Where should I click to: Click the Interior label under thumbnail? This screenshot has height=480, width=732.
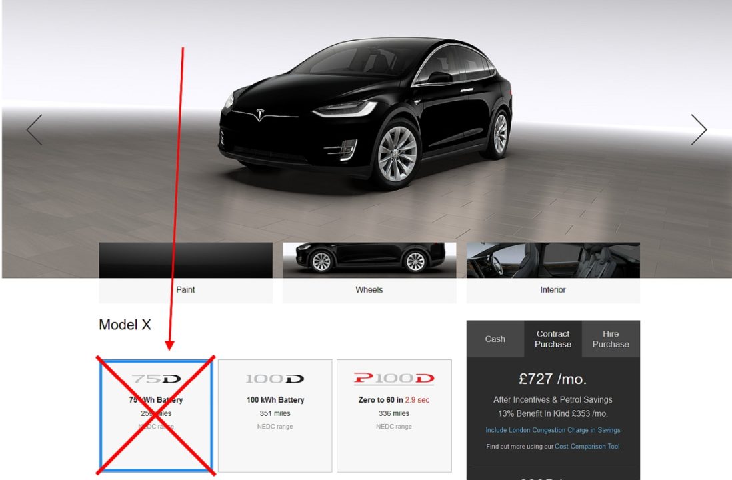553,289
